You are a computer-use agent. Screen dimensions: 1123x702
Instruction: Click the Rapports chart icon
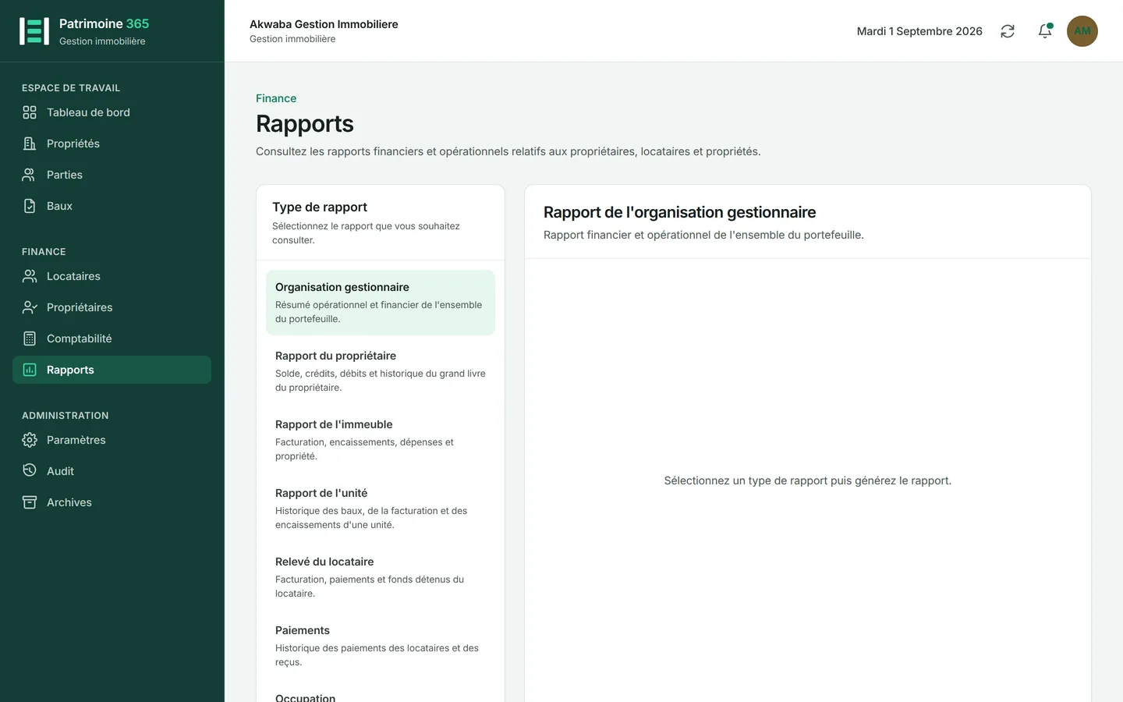click(30, 370)
